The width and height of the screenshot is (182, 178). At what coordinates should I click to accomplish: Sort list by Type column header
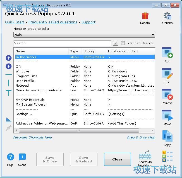click(x=75, y=51)
